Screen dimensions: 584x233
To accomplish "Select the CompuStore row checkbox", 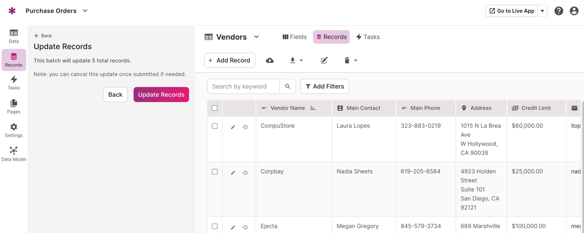I will coord(215,126).
